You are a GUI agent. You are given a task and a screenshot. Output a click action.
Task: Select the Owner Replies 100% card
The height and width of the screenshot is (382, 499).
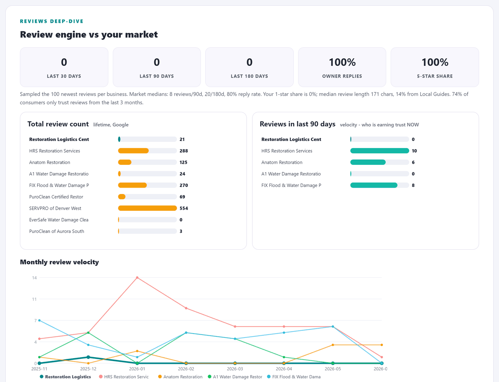[342, 67]
